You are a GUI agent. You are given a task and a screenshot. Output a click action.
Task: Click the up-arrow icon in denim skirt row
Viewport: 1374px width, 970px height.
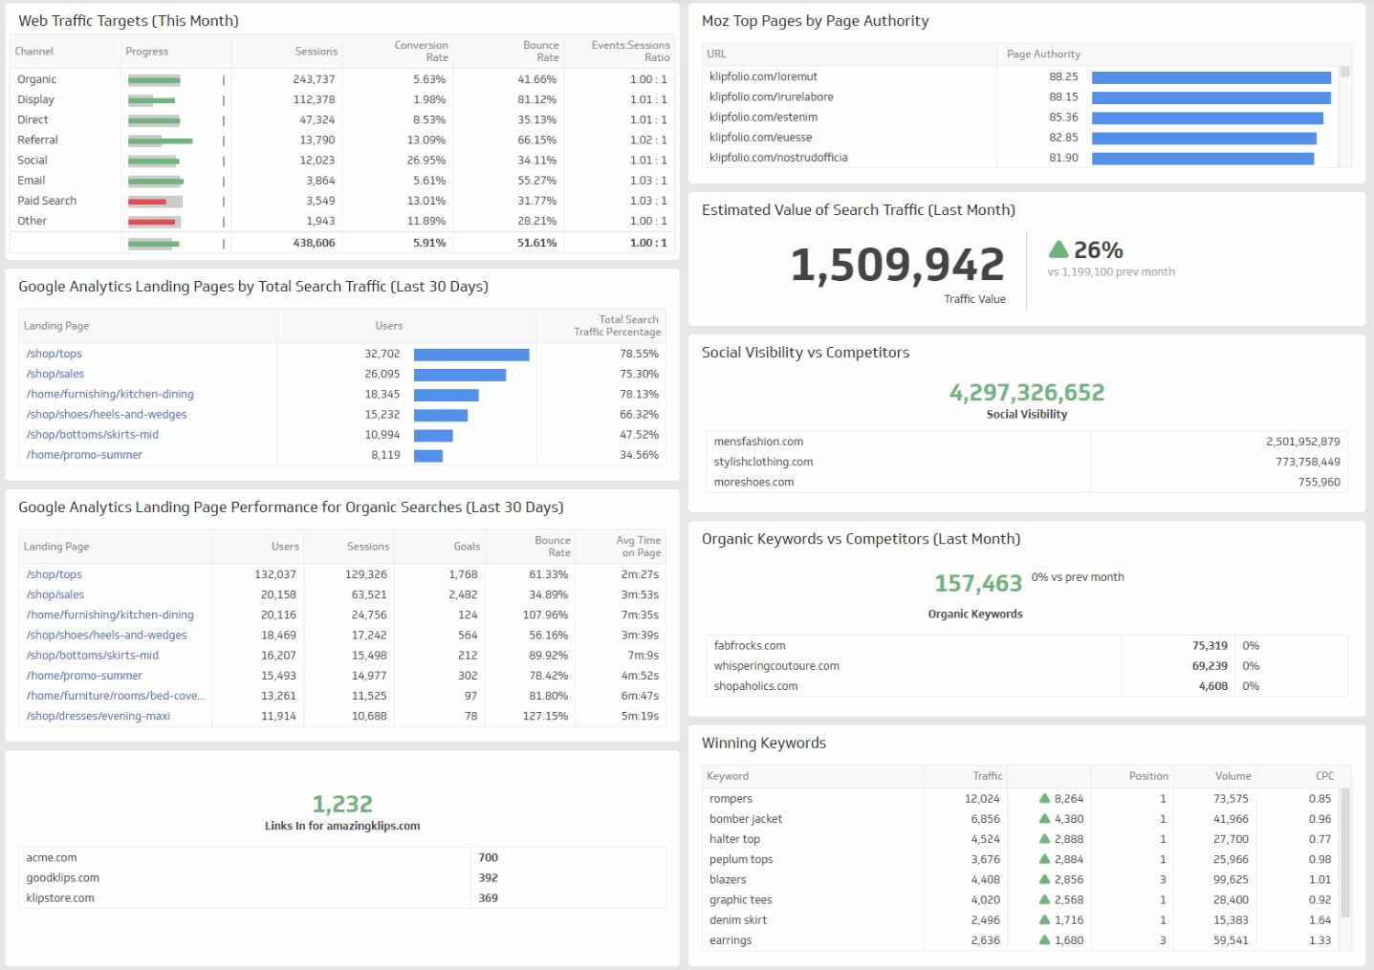pyautogui.click(x=1045, y=919)
